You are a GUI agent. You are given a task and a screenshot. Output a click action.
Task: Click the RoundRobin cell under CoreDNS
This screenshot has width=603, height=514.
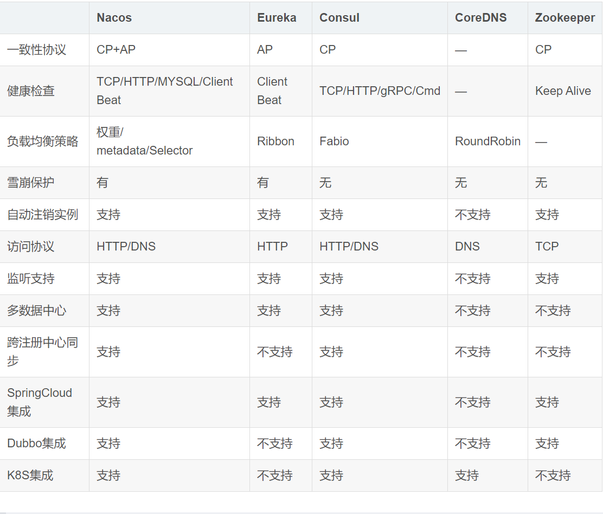click(x=487, y=142)
